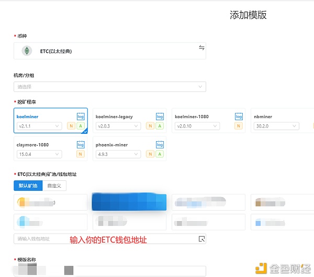Choose the blue highlighted mining pool option

tap(129, 202)
